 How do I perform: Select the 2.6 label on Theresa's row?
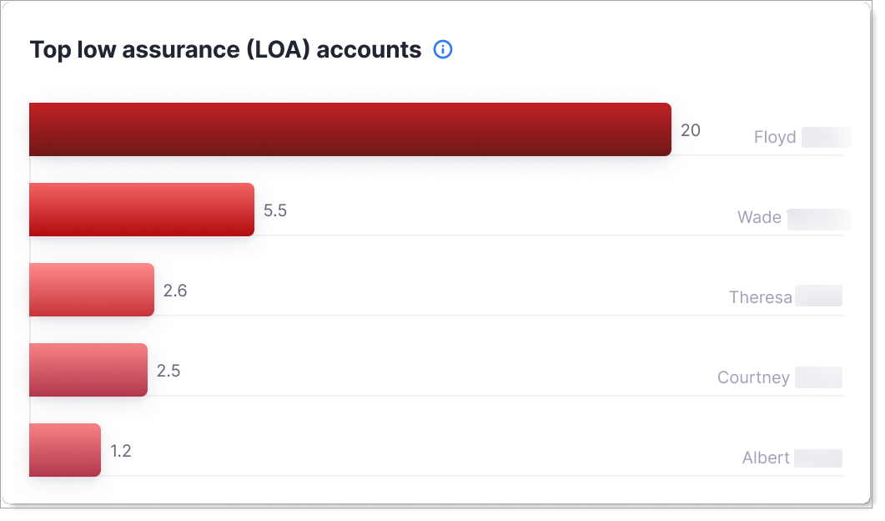tap(178, 291)
